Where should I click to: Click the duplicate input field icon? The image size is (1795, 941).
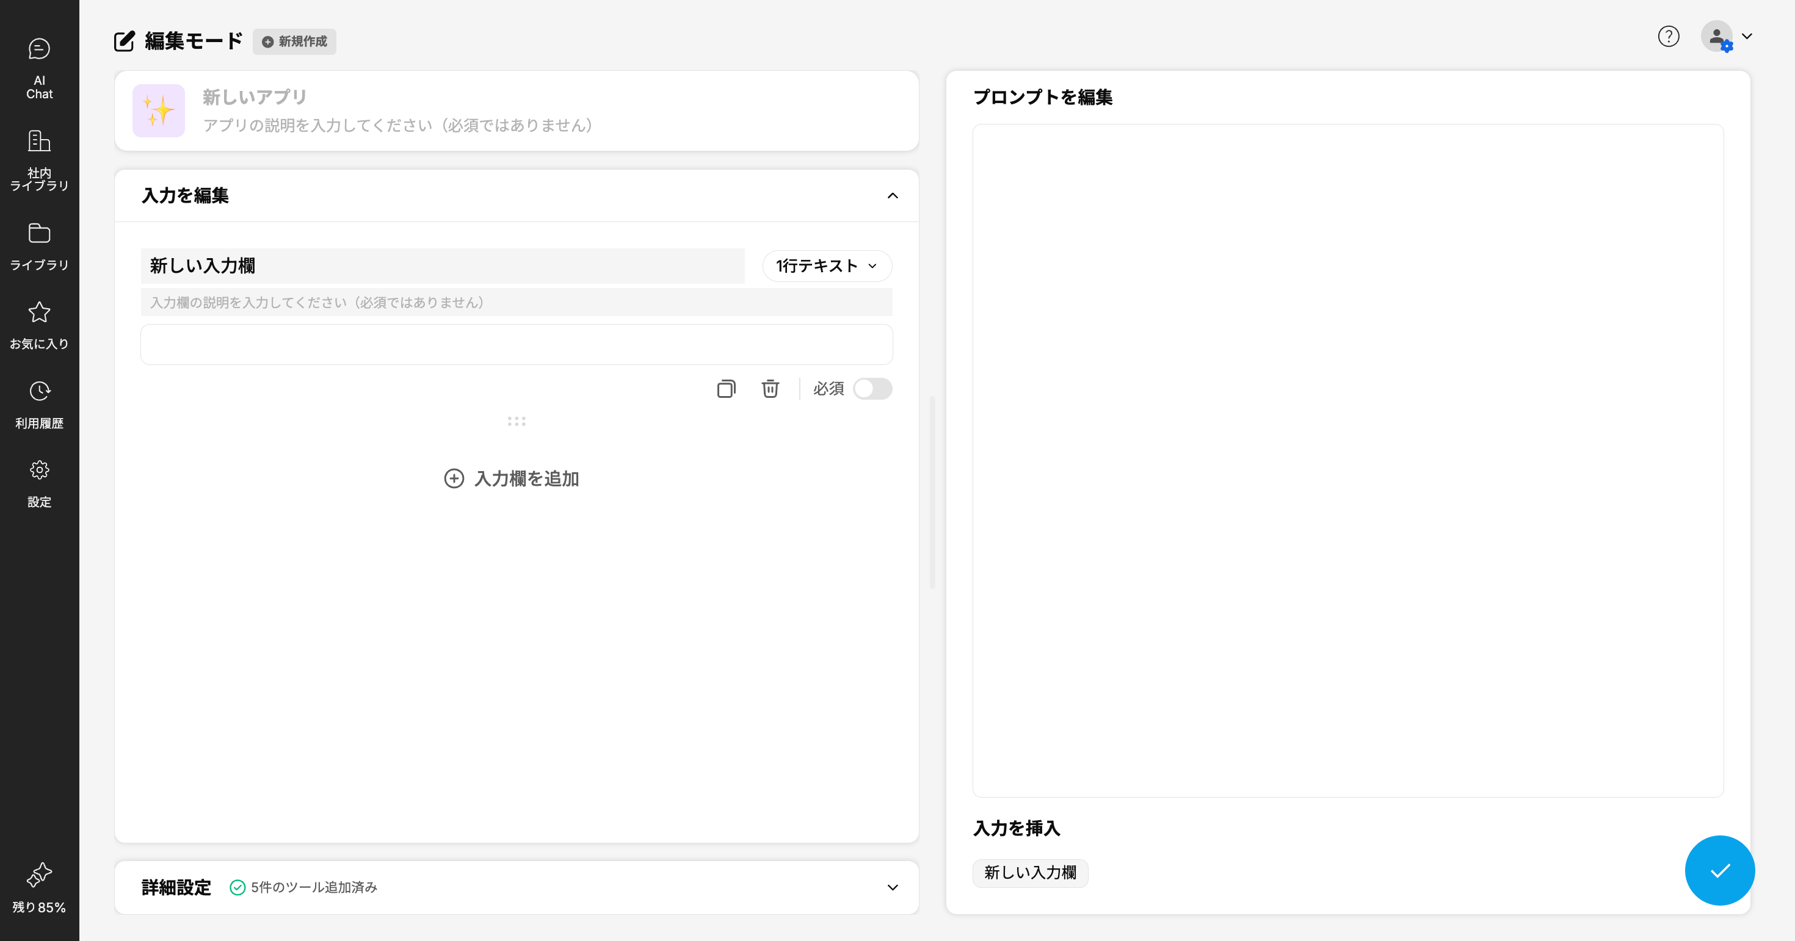click(x=726, y=389)
